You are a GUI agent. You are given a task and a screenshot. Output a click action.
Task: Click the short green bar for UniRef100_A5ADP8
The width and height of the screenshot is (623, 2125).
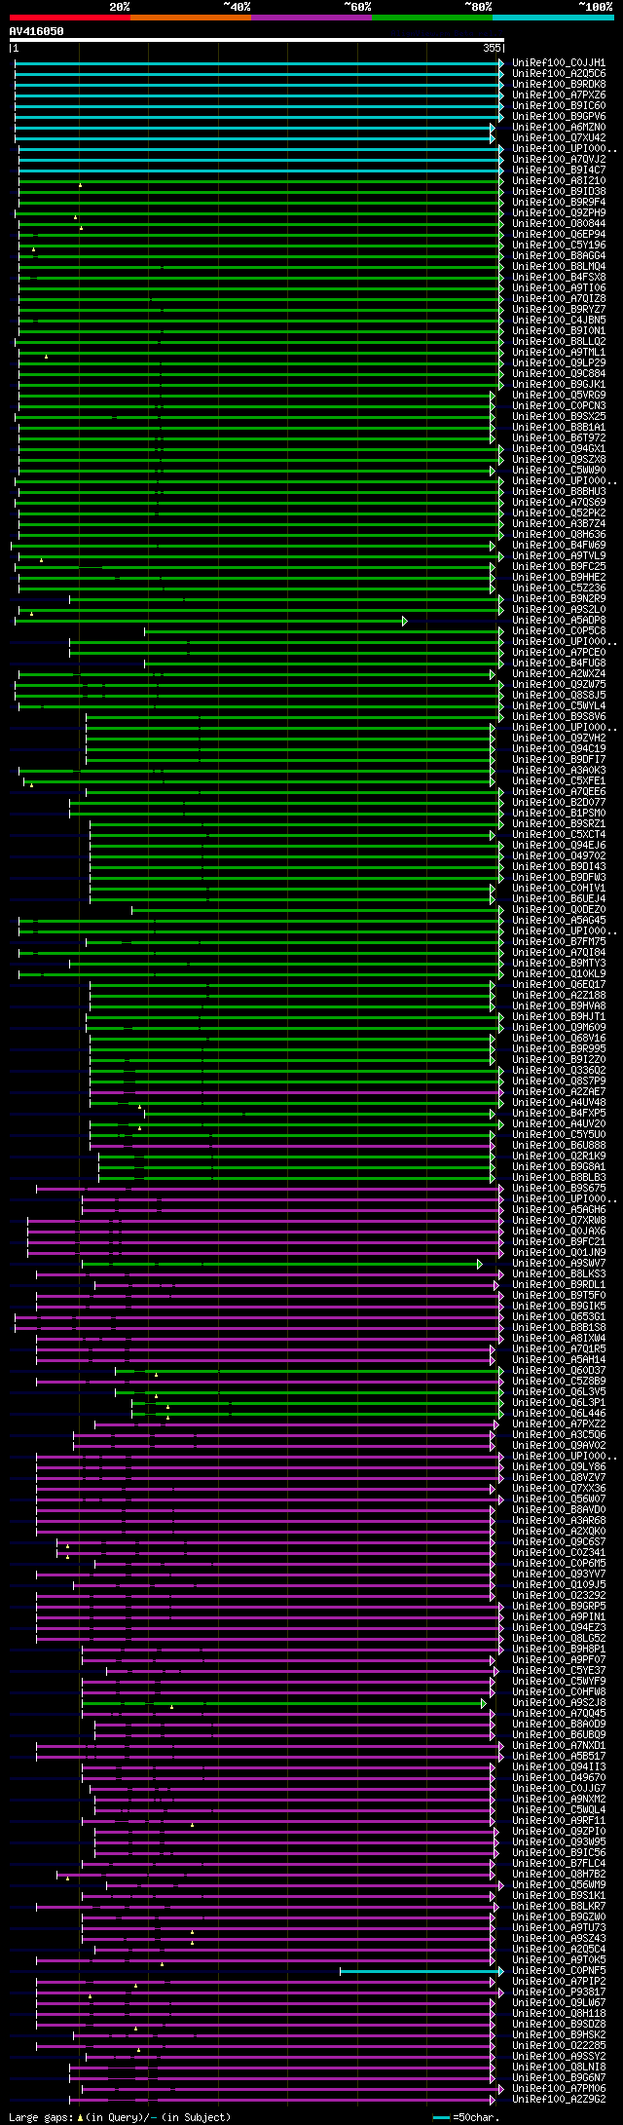pyautogui.click(x=210, y=621)
